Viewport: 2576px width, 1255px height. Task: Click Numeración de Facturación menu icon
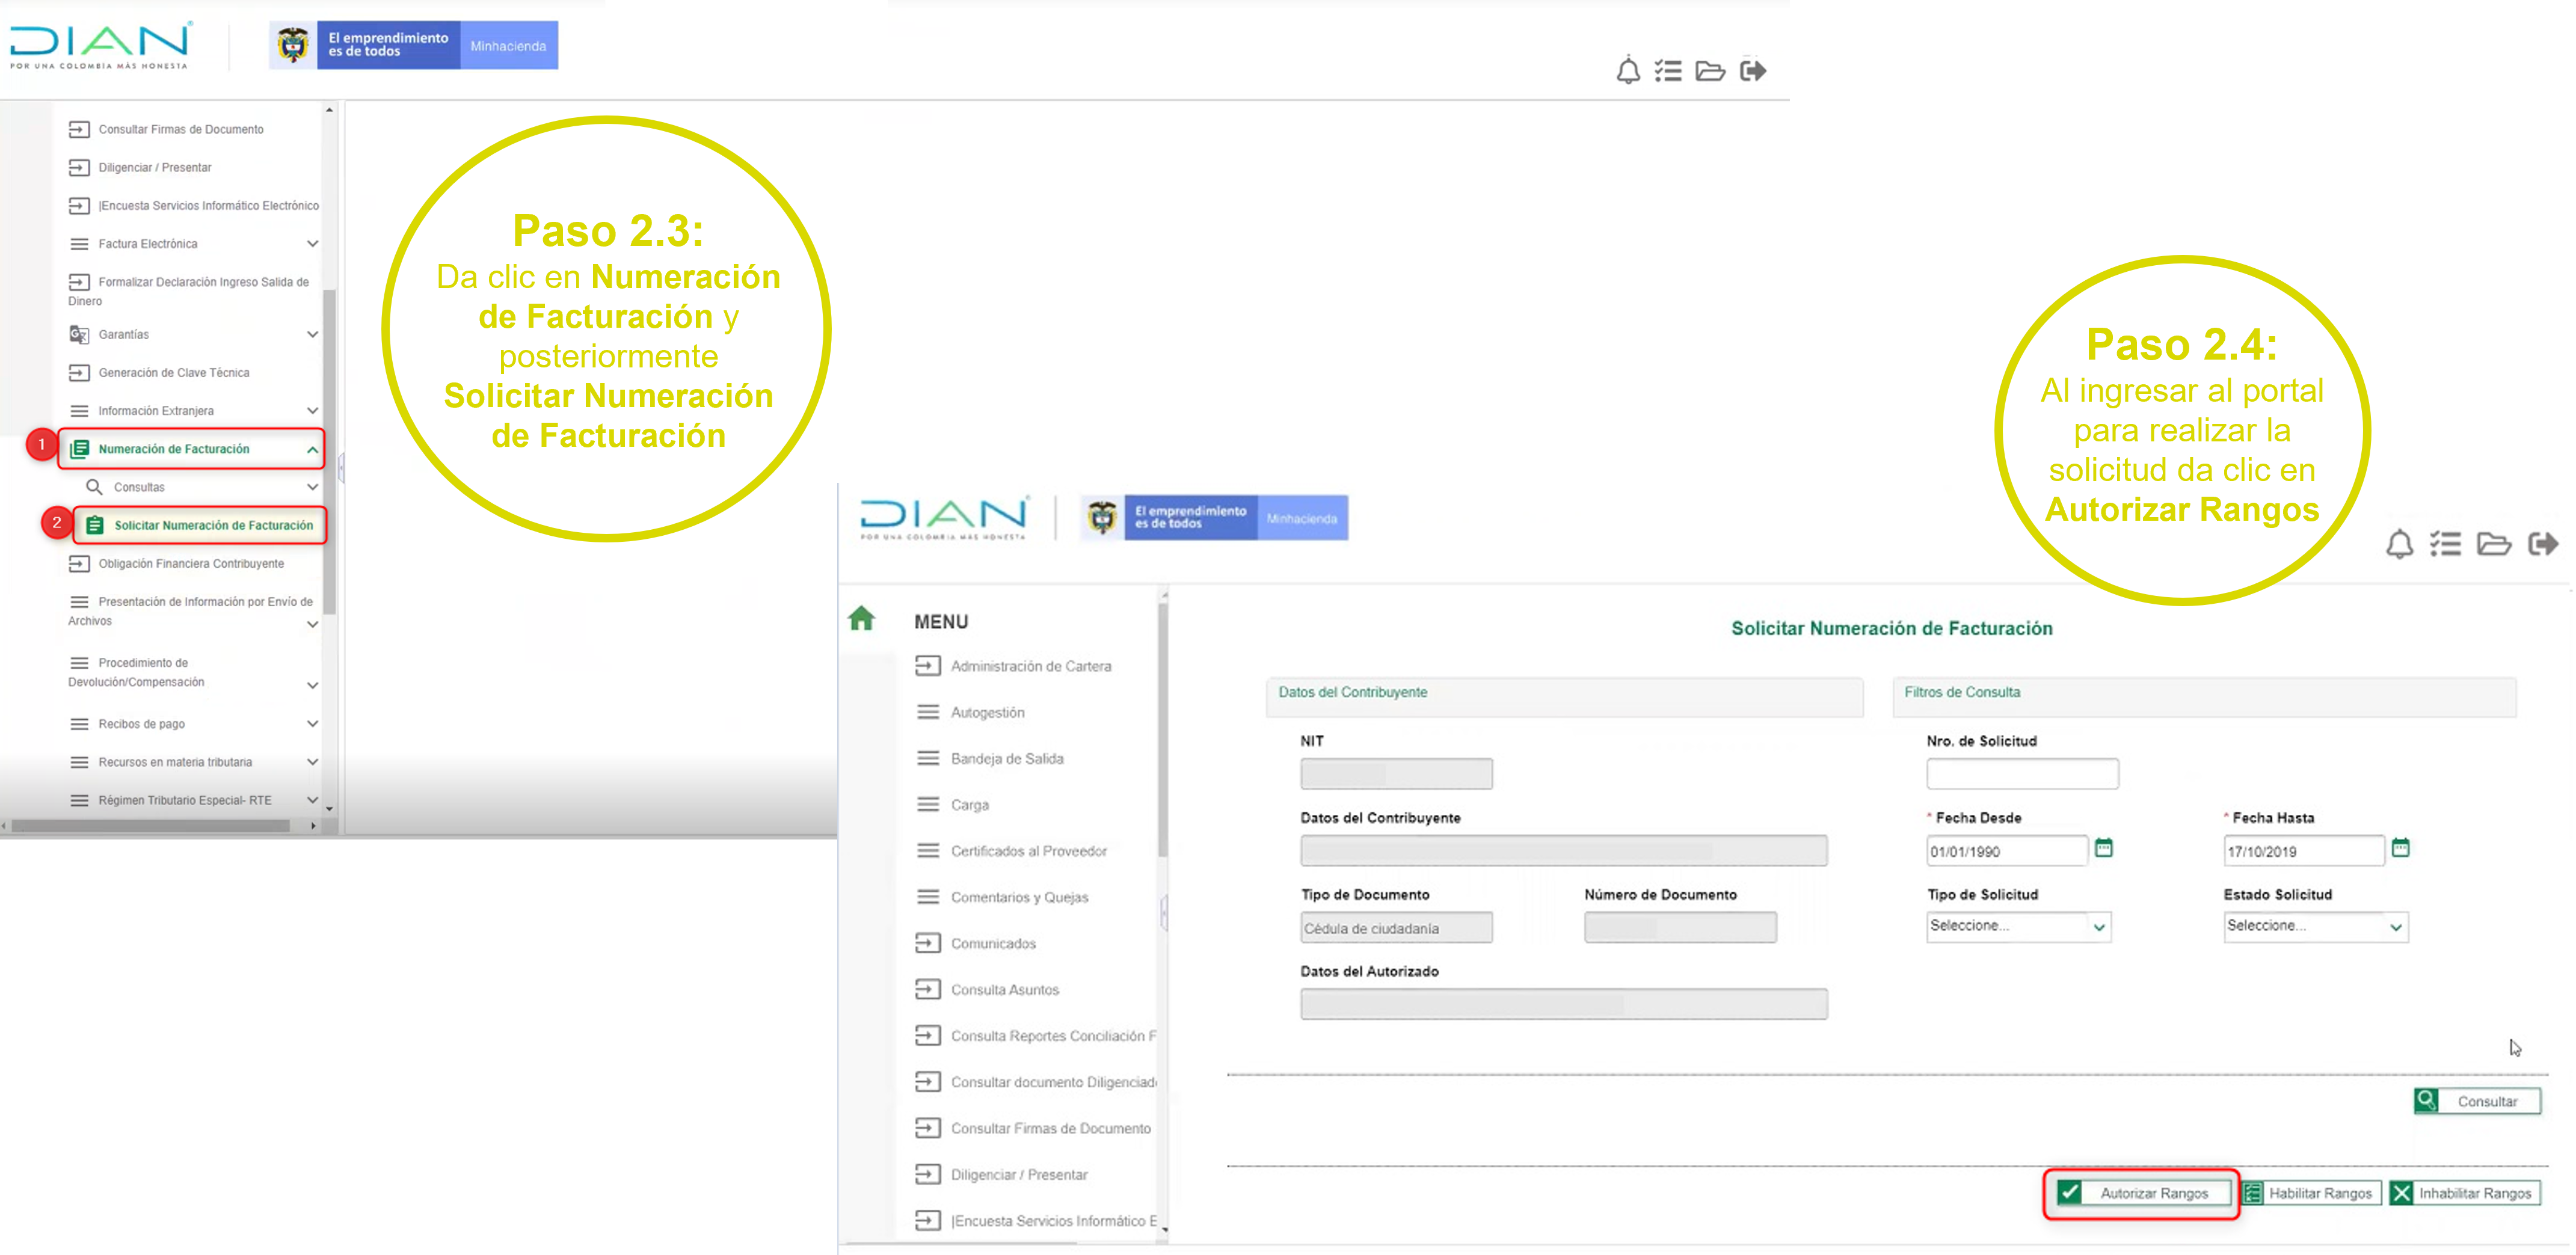pyautogui.click(x=79, y=449)
